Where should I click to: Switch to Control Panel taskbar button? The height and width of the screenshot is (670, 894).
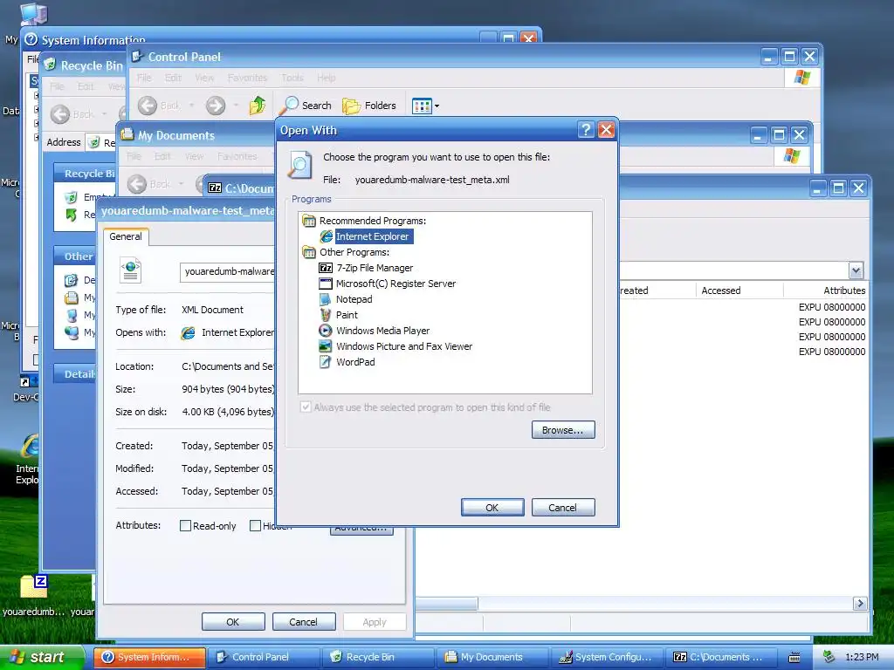264,657
